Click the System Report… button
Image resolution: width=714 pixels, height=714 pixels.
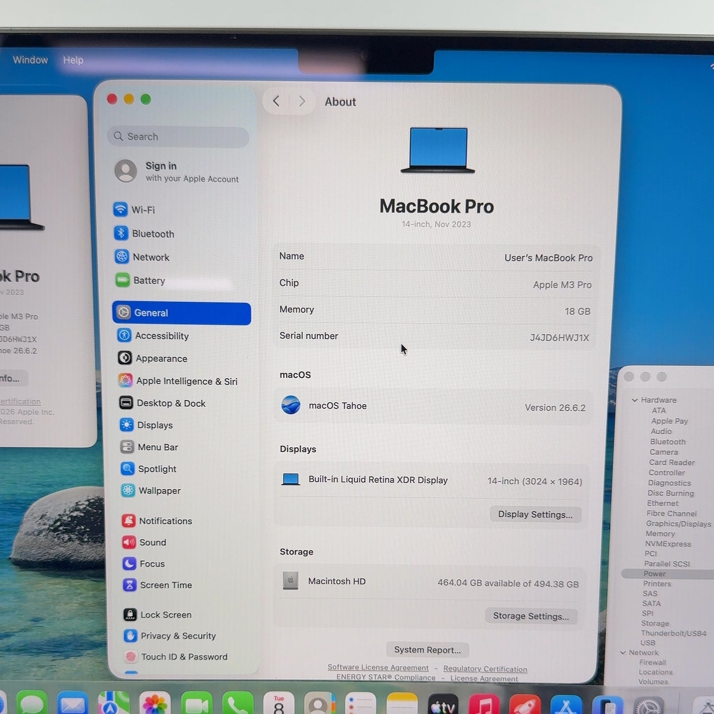(427, 650)
